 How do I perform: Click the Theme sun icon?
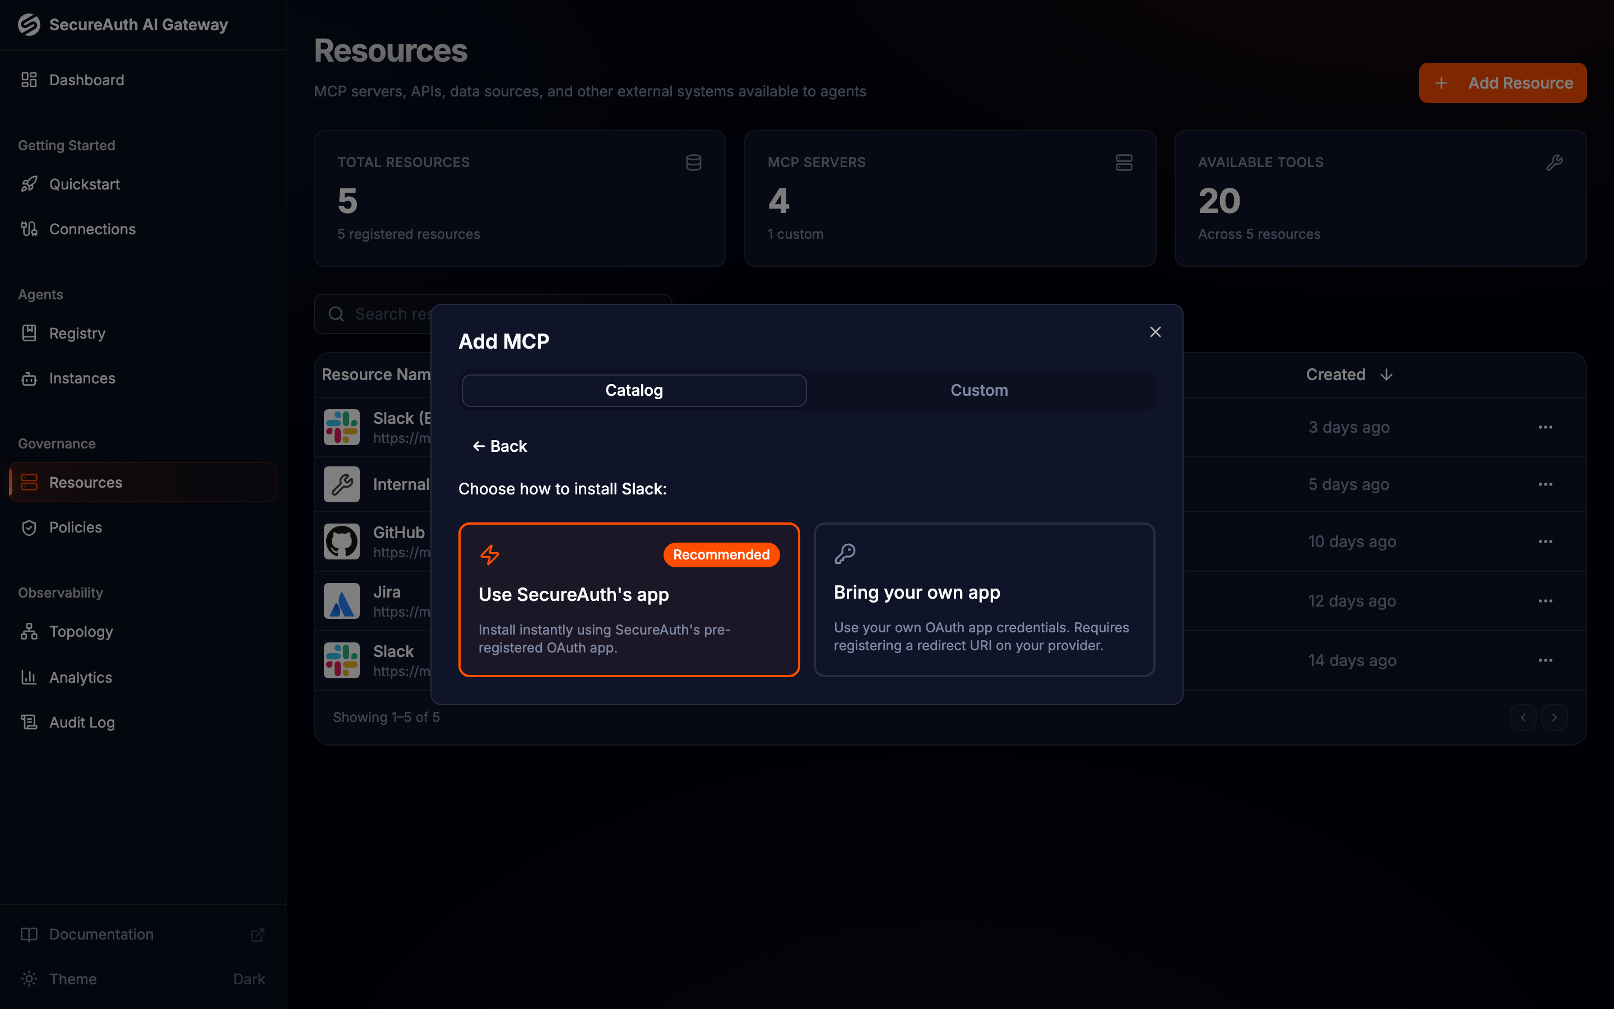(29, 979)
